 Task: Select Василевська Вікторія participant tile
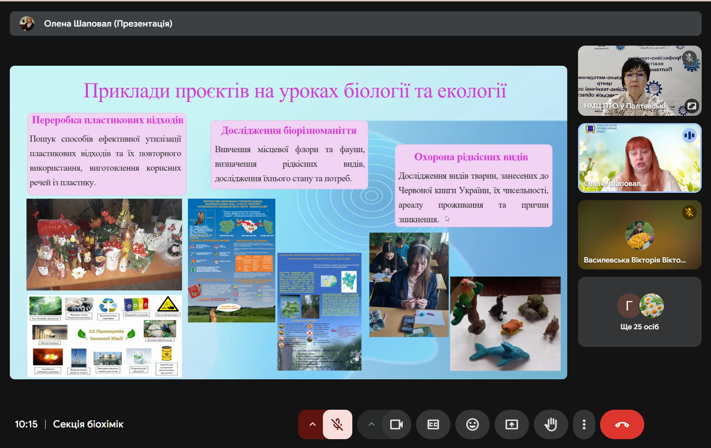639,235
